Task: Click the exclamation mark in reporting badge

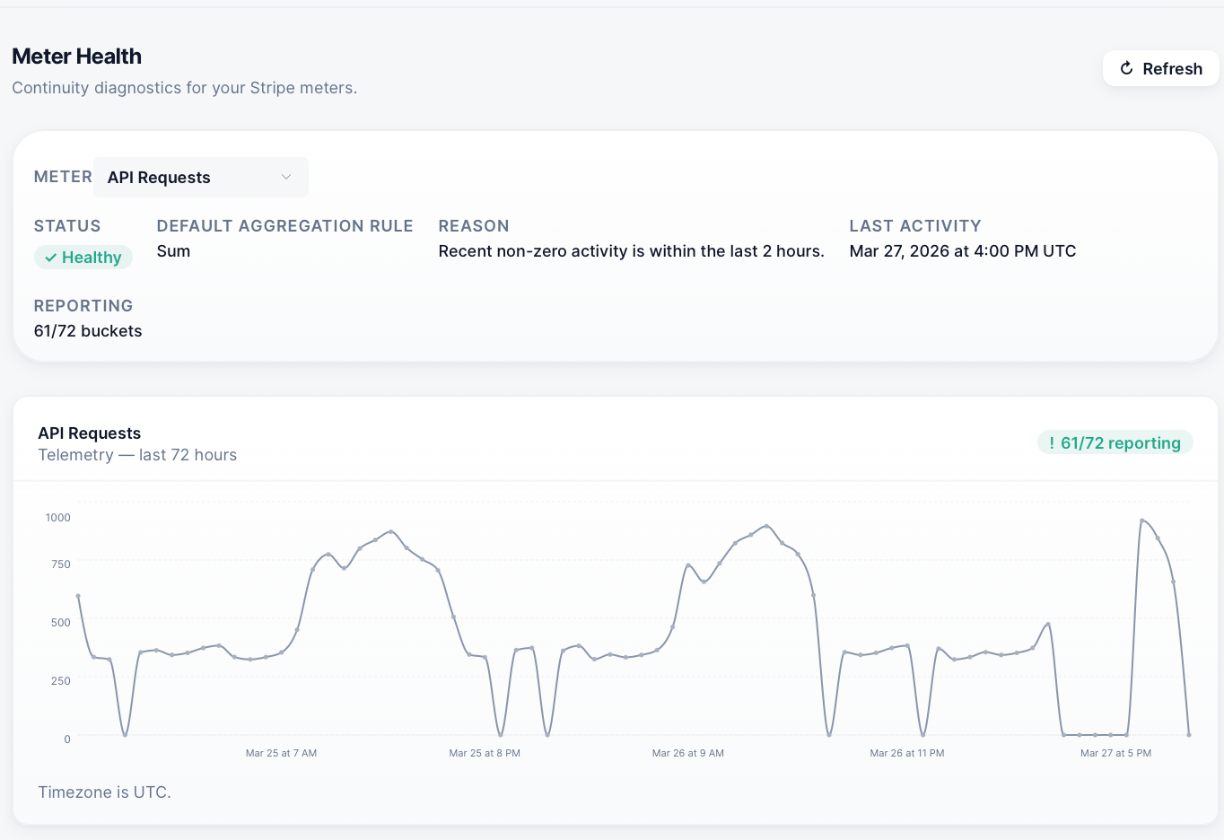Action: 1052,442
